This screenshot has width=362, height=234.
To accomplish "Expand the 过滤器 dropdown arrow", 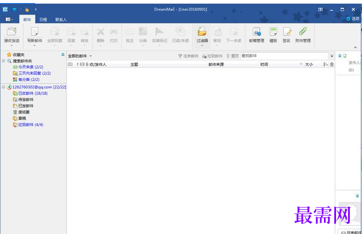I will (202, 46).
